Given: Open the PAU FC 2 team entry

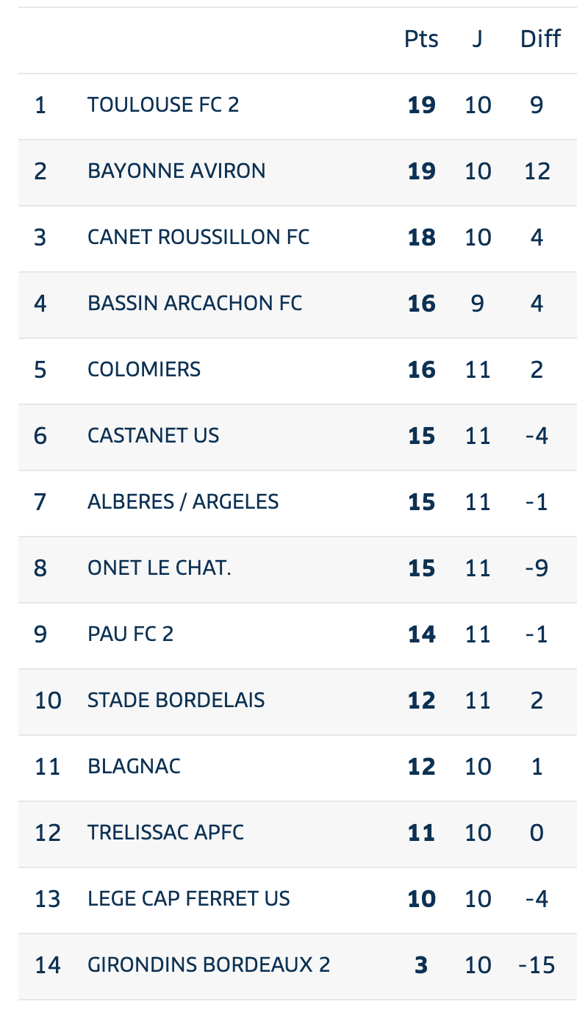Looking at the screenshot, I should coord(297,635).
